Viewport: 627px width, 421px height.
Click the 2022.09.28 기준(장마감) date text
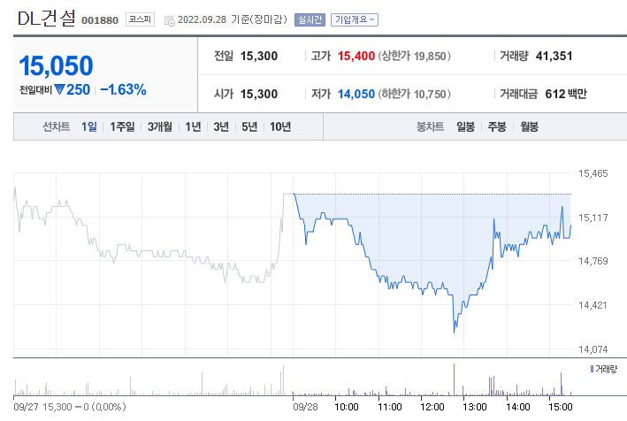[232, 19]
